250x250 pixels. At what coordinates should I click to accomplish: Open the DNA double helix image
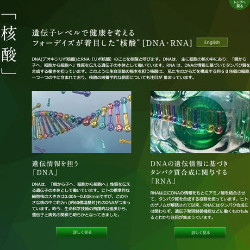click(x=82, y=122)
